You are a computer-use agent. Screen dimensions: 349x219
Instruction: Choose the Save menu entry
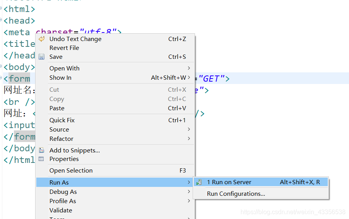[x=115, y=56]
